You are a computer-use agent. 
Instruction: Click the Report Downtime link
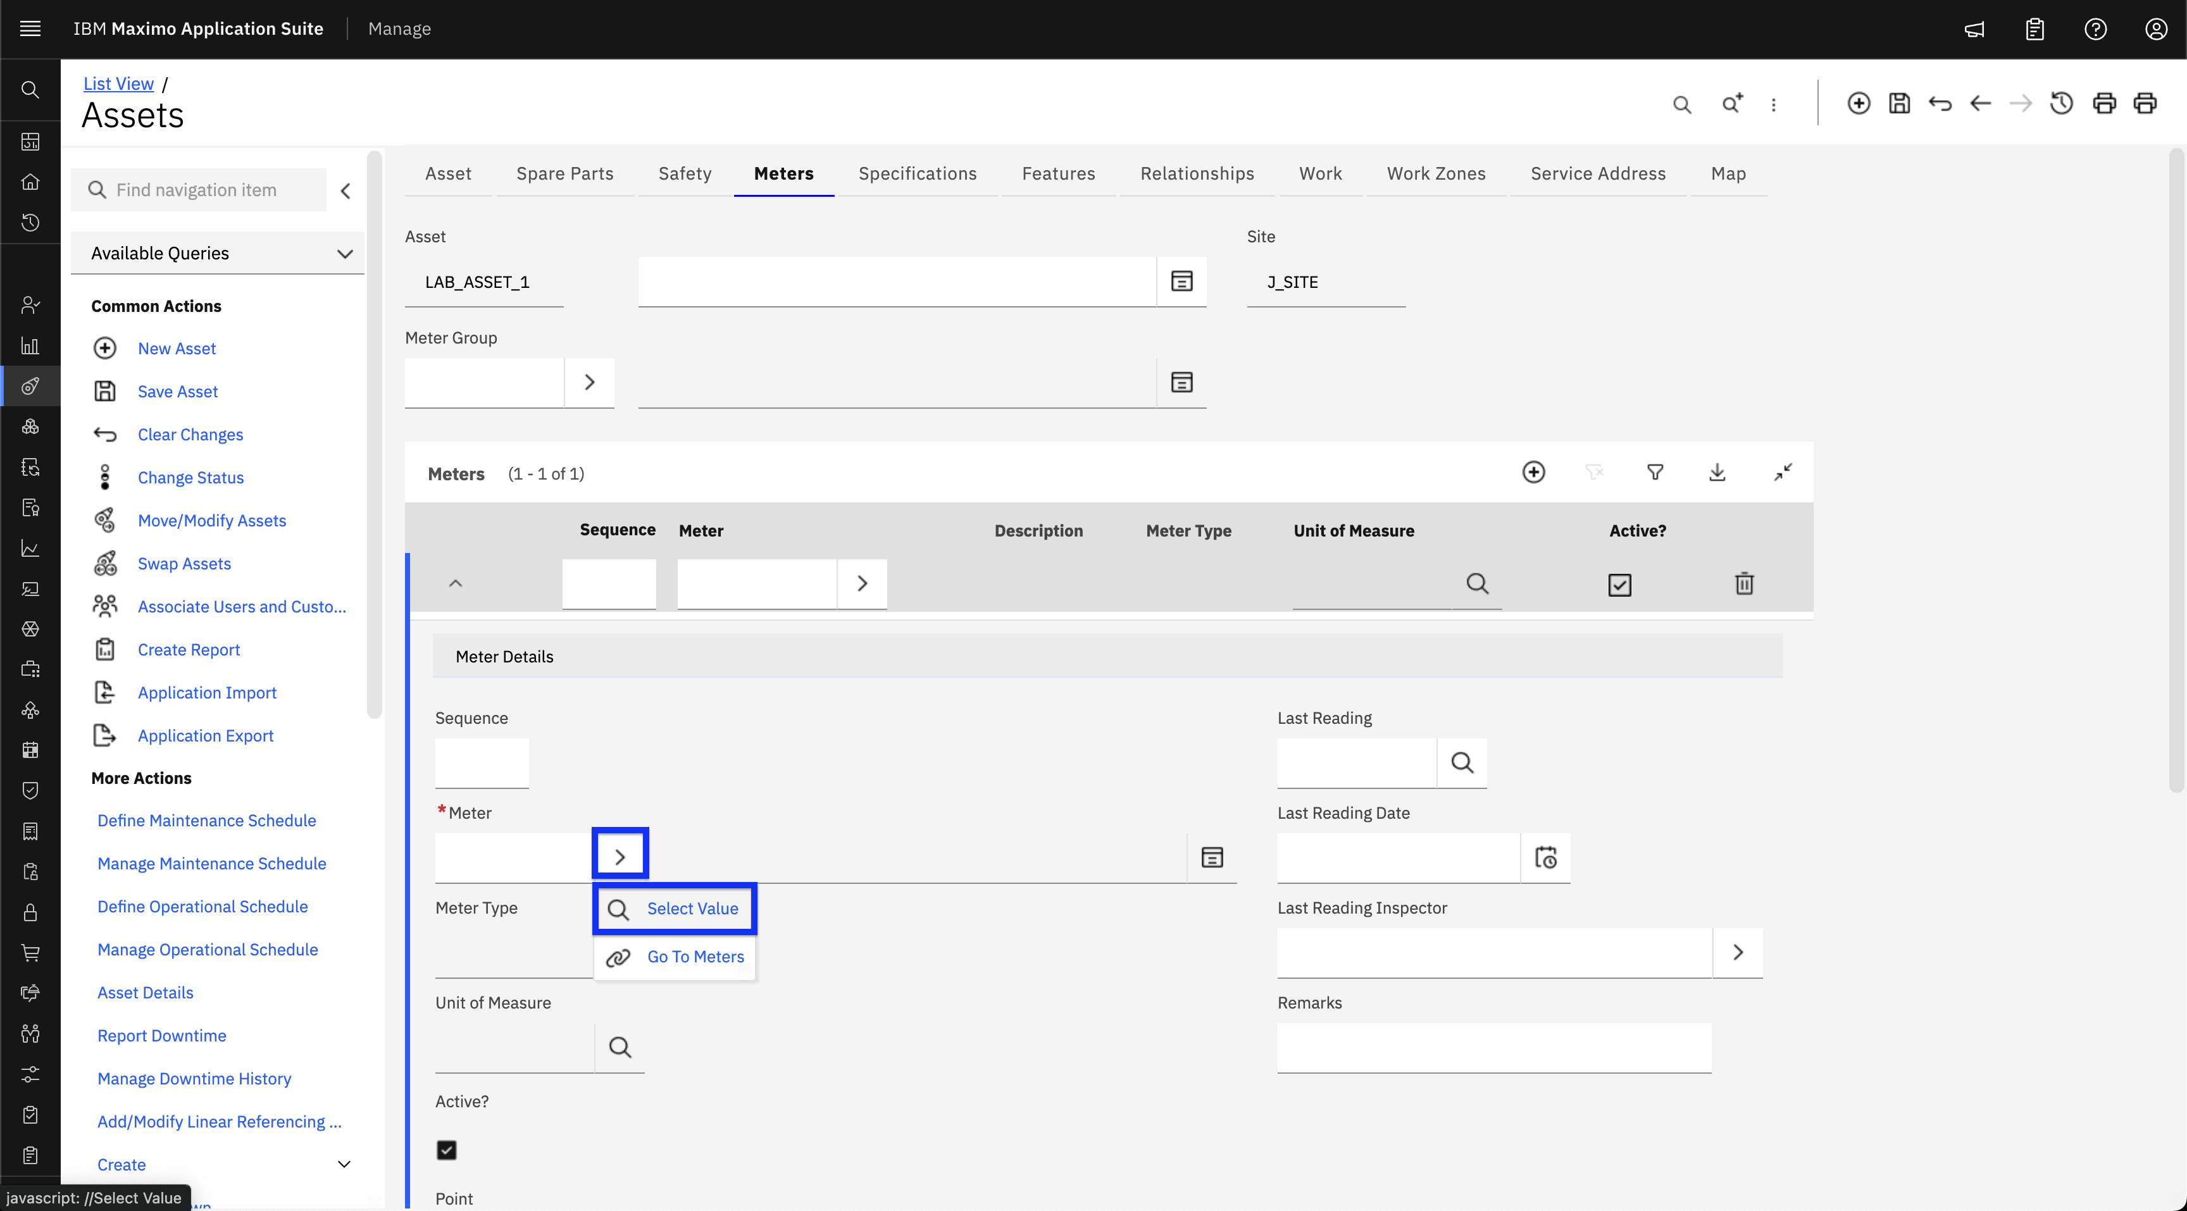161,1036
